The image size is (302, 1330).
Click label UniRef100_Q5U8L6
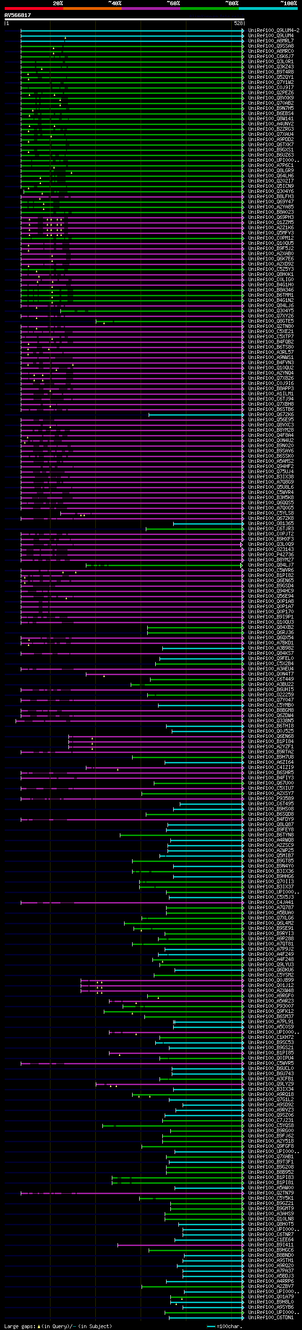[270, 487]
